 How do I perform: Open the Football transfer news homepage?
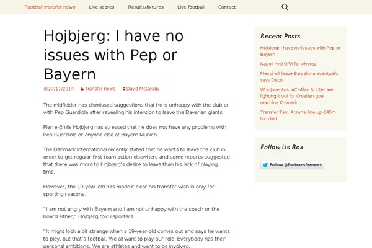(50, 7)
